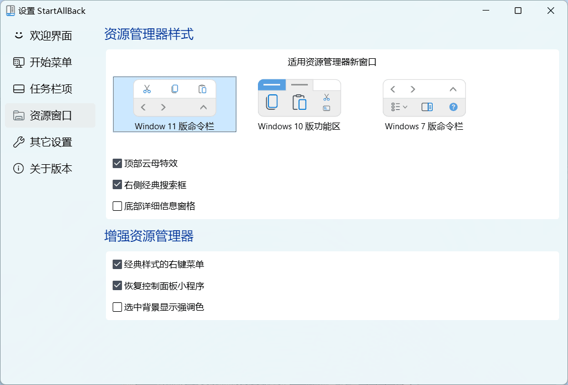The width and height of the screenshot is (568, 385).
Task: Select 资源窗口 in the sidebar
Action: [x=50, y=115]
